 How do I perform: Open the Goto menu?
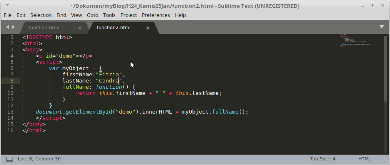click(92, 15)
